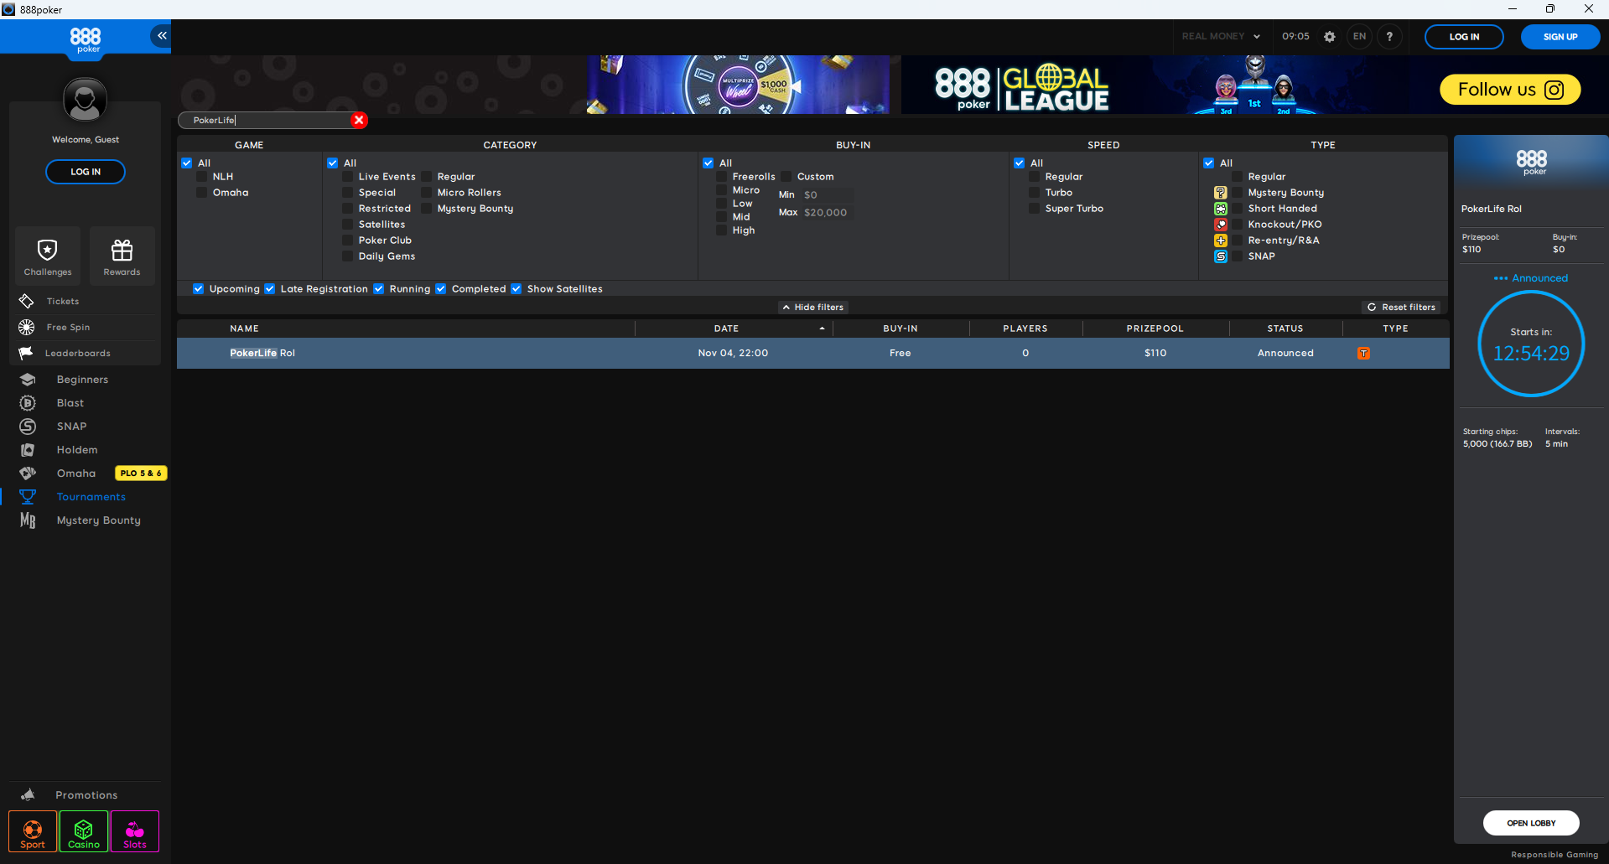Collapse the left sidebar with the chevron

point(160,36)
